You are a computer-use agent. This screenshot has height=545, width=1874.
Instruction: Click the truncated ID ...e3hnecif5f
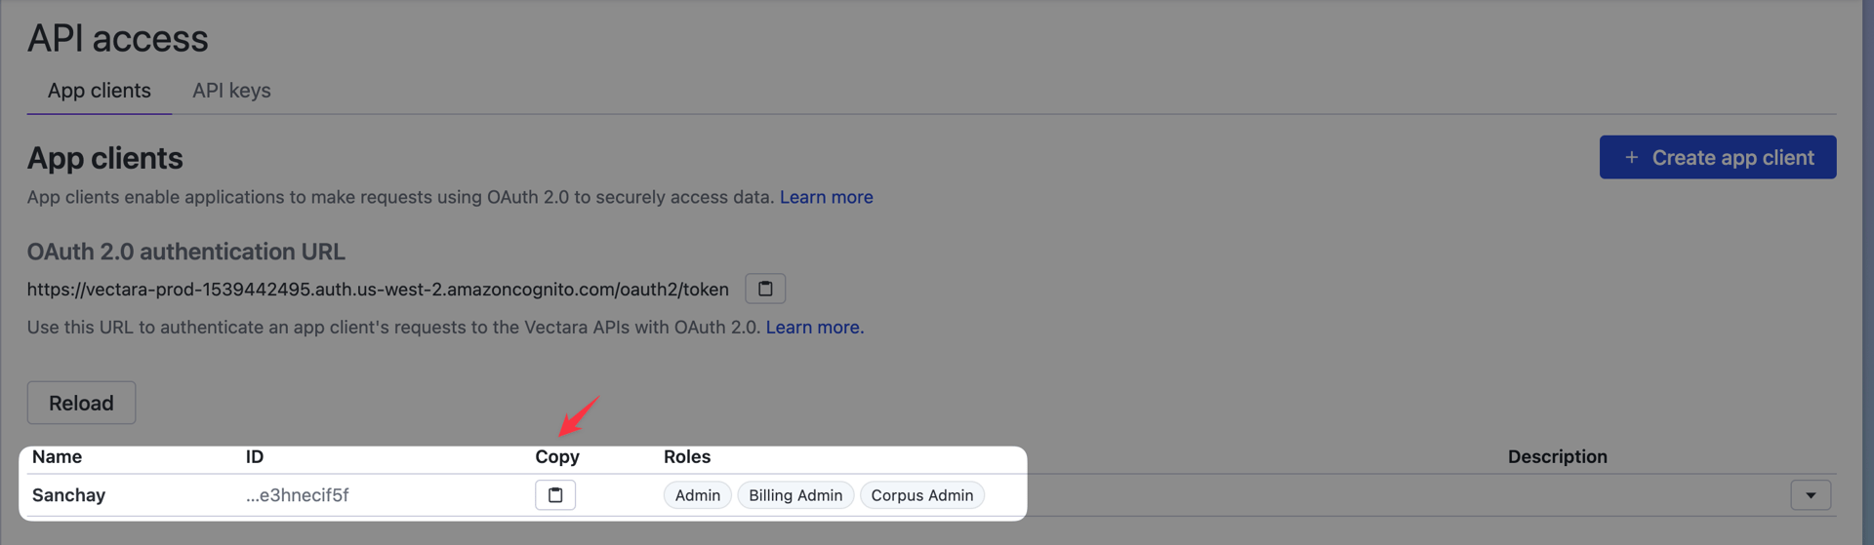(x=298, y=495)
